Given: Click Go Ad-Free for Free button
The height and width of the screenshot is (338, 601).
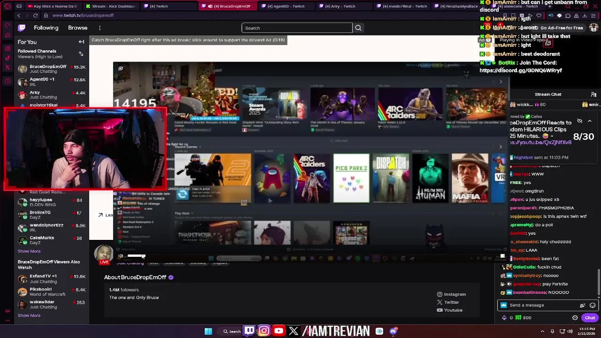Looking at the screenshot, I should pos(558,28).
